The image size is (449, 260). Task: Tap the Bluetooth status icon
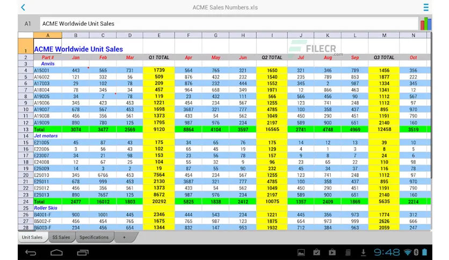tap(416, 252)
